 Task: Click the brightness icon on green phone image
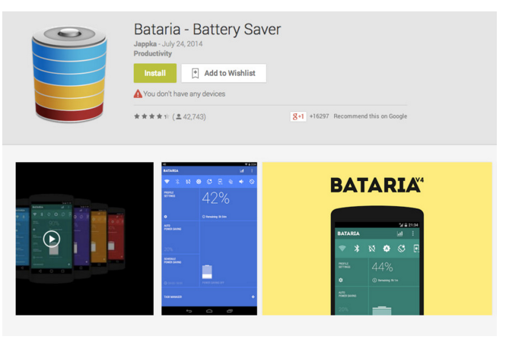click(387, 249)
